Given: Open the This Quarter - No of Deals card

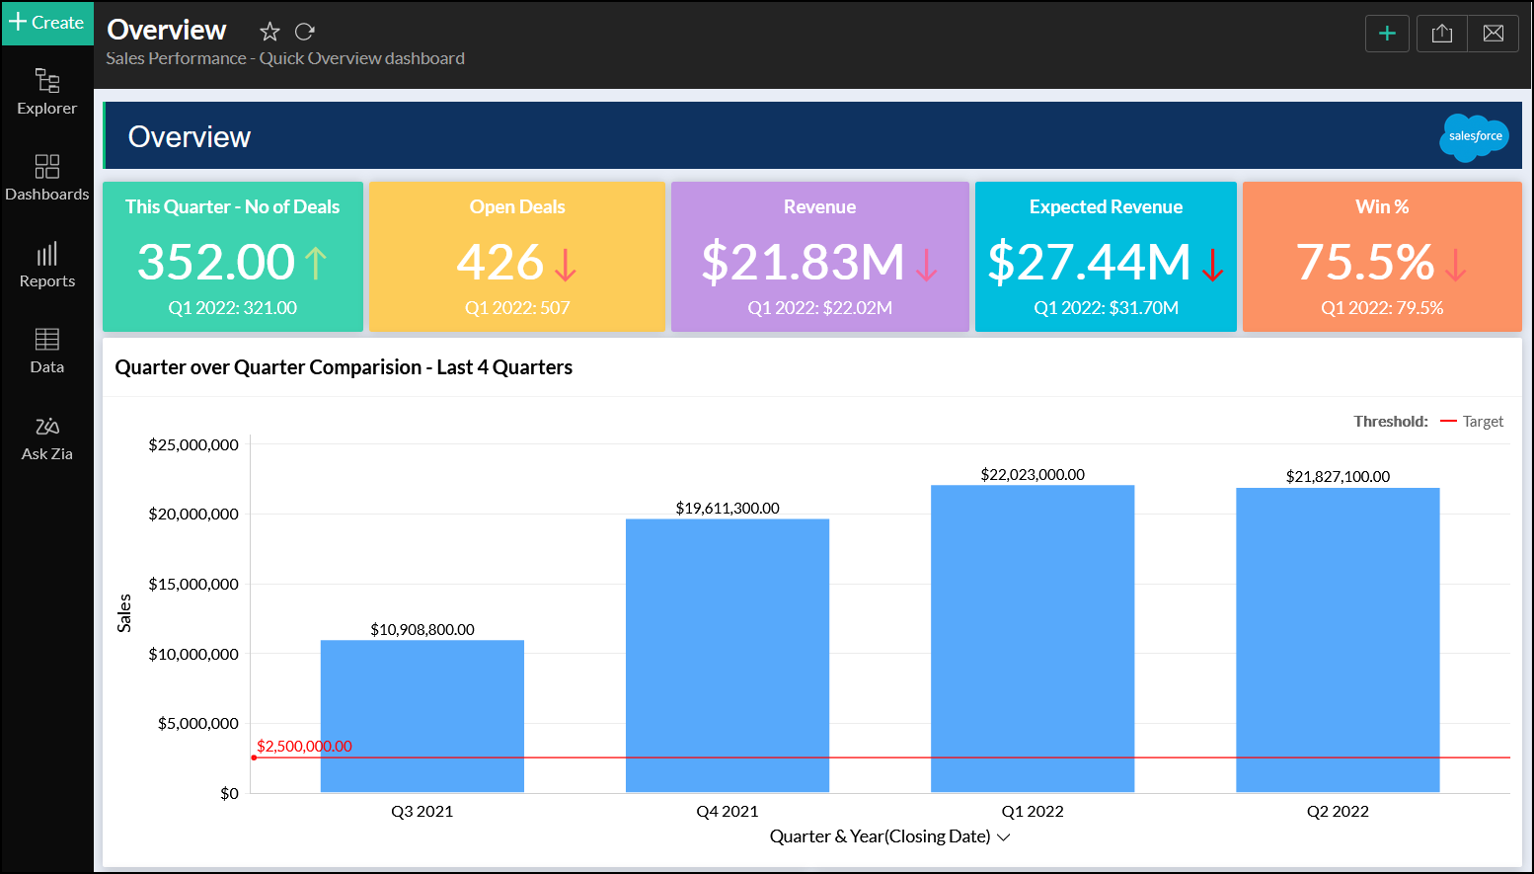Looking at the screenshot, I should click(x=233, y=257).
